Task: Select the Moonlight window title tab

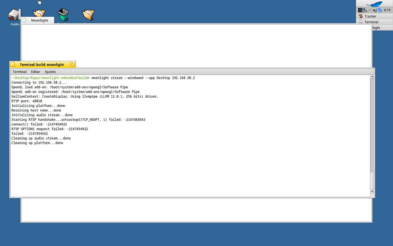Action: [x=40, y=20]
